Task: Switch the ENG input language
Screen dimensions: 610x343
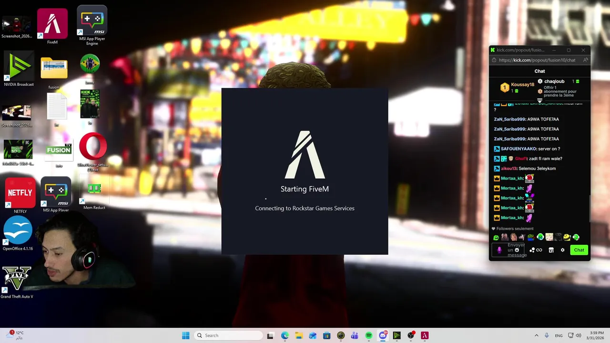Action: [559, 335]
